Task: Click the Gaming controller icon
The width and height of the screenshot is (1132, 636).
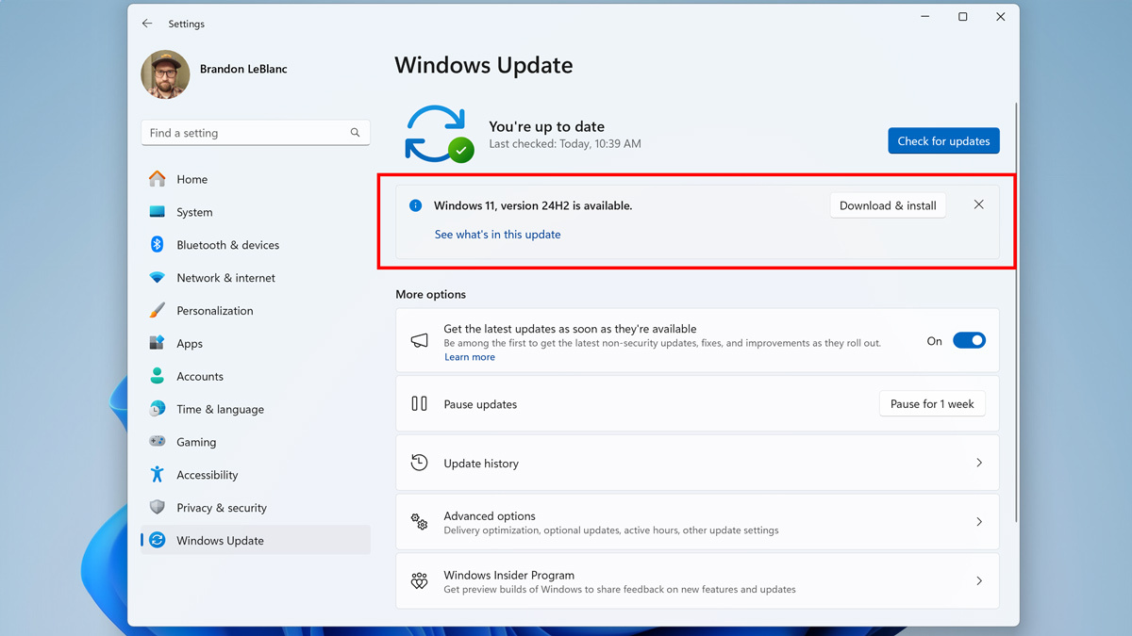Action: point(158,442)
